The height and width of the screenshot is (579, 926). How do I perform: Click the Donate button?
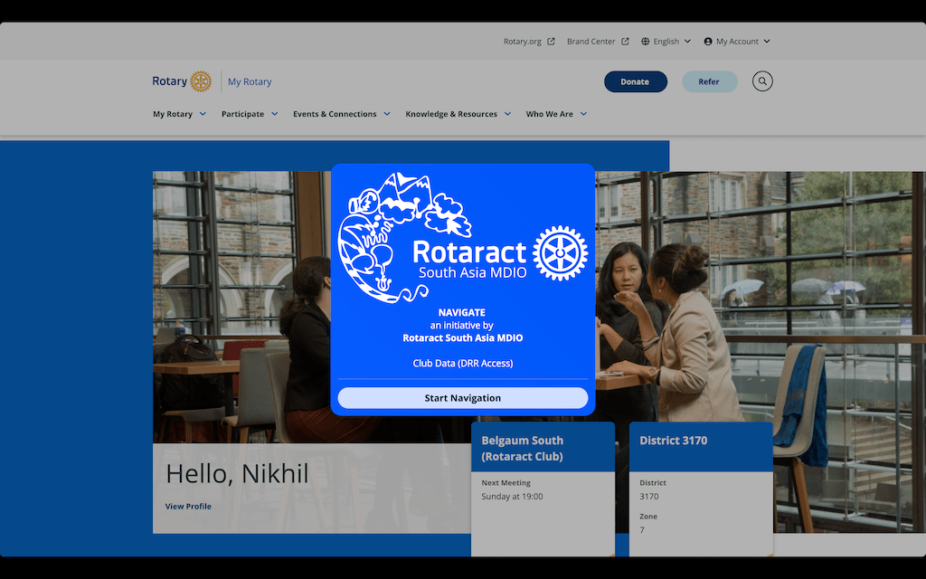(635, 81)
